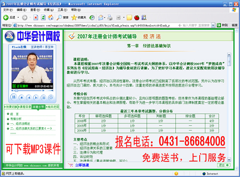Click the content scrollbar up arrow
Image resolution: width=240 pixels, height=177 pixels.
click(229, 55)
